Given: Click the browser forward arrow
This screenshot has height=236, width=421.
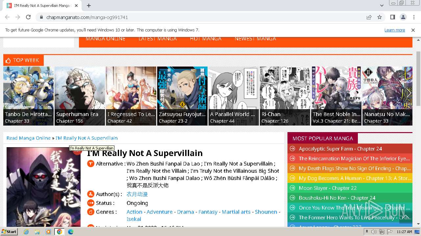Looking at the screenshot, I should click(x=18, y=17).
